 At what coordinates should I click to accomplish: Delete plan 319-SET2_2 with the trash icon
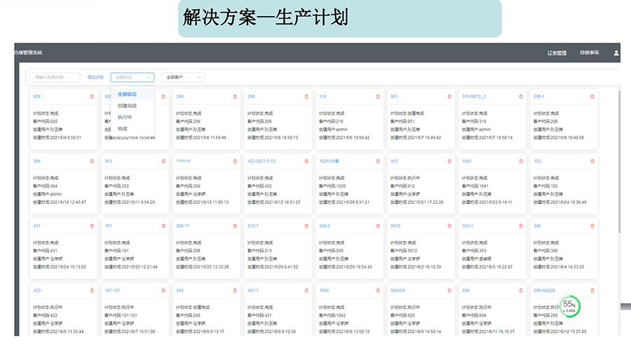coord(521,97)
